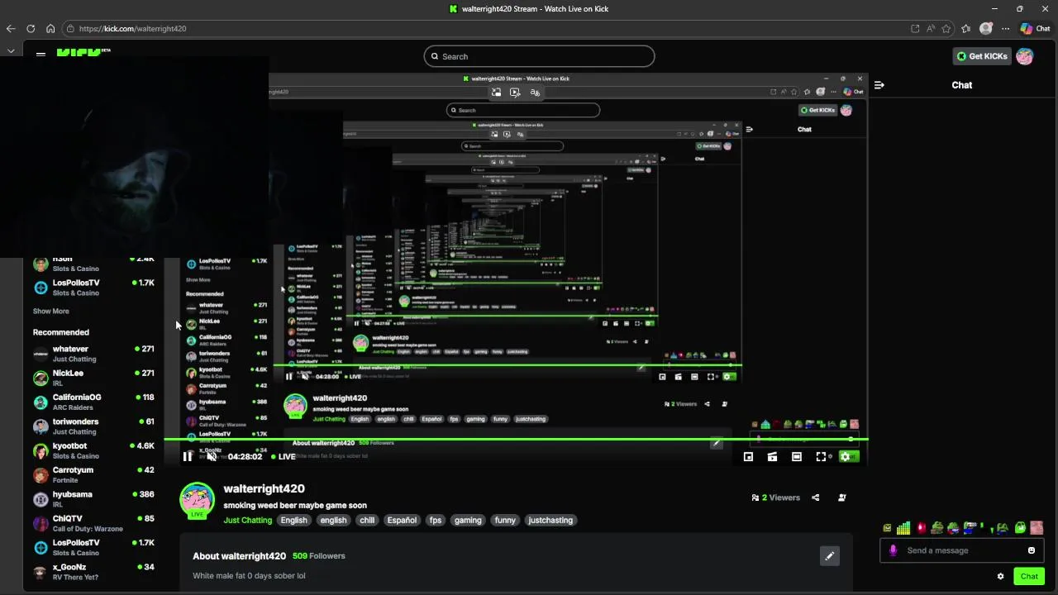The width and height of the screenshot is (1058, 595).
Task: Click the microphone icon in chat box
Action: (893, 550)
